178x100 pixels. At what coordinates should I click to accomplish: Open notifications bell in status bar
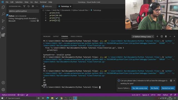click(175, 95)
